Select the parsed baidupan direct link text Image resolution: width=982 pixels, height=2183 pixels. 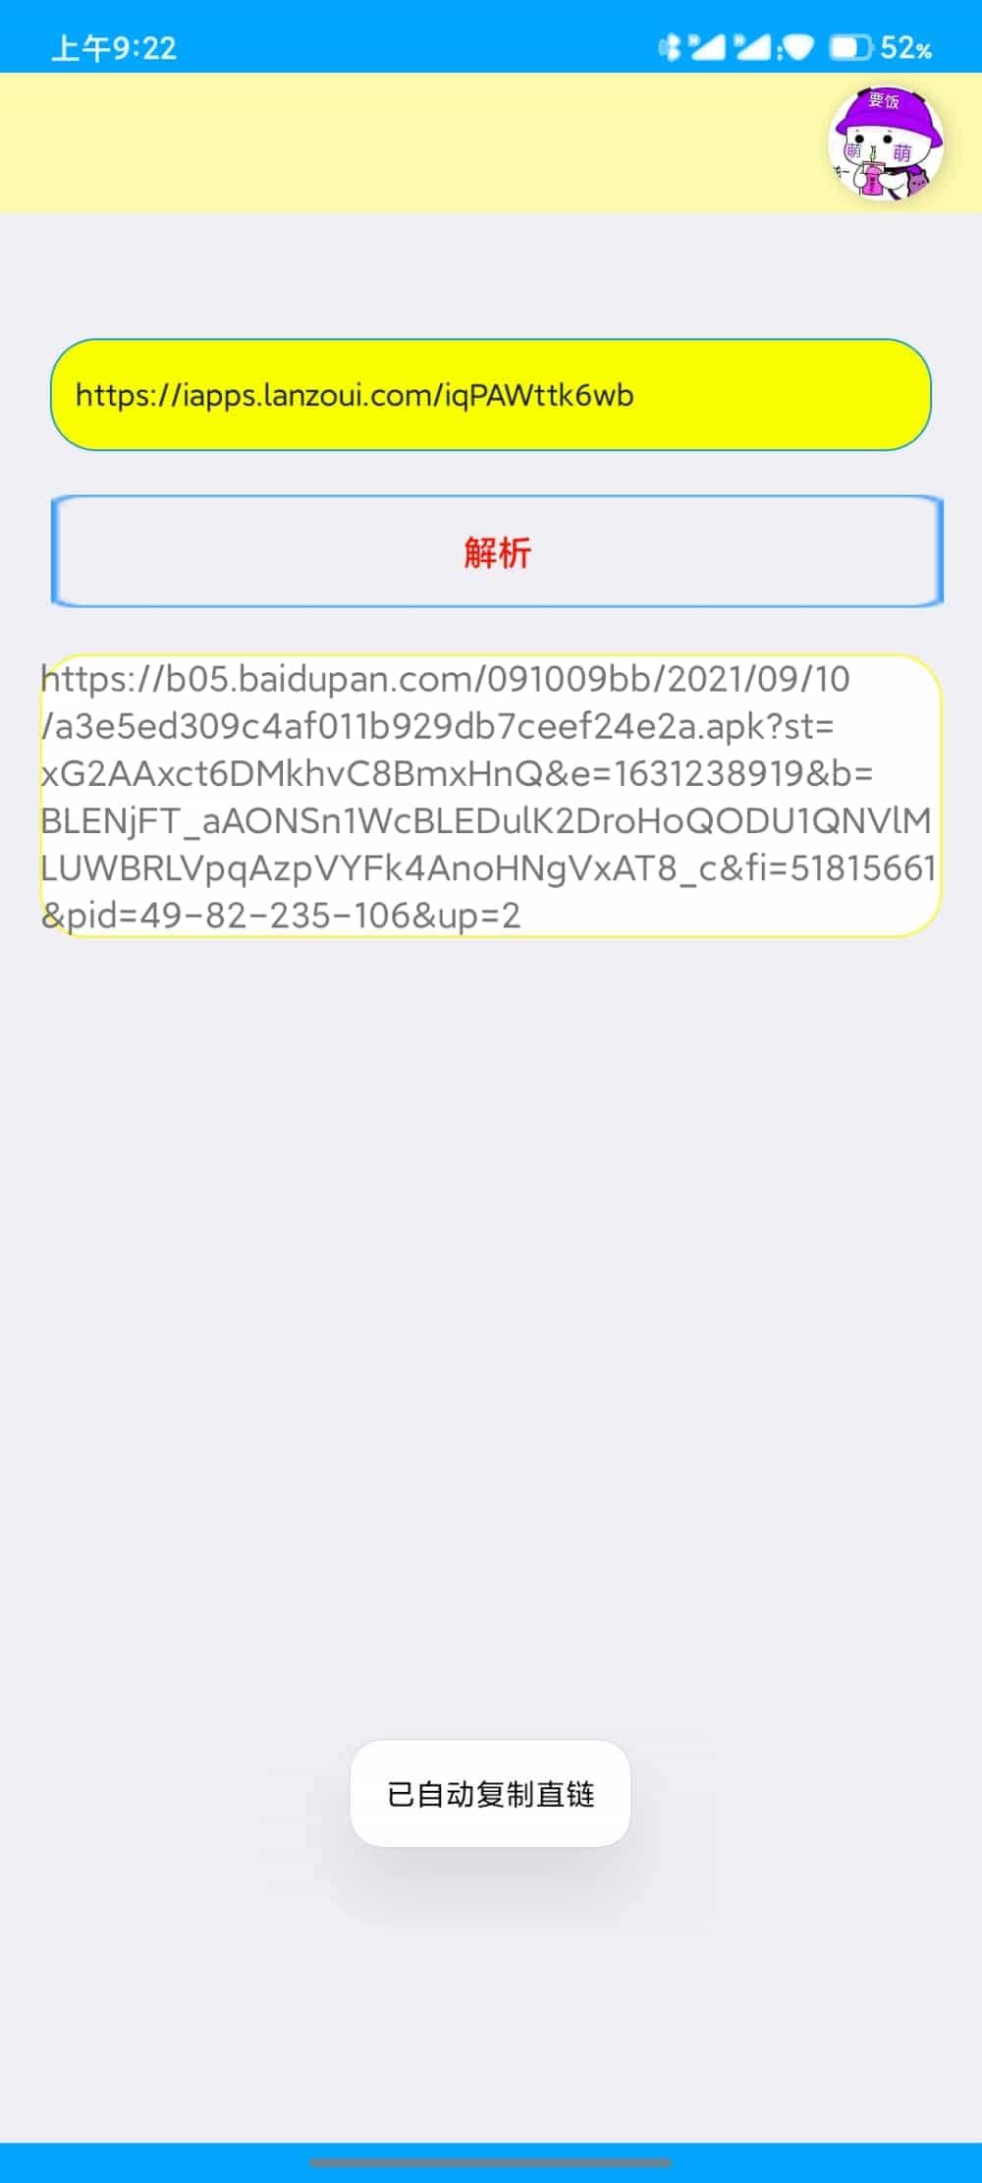click(x=490, y=797)
